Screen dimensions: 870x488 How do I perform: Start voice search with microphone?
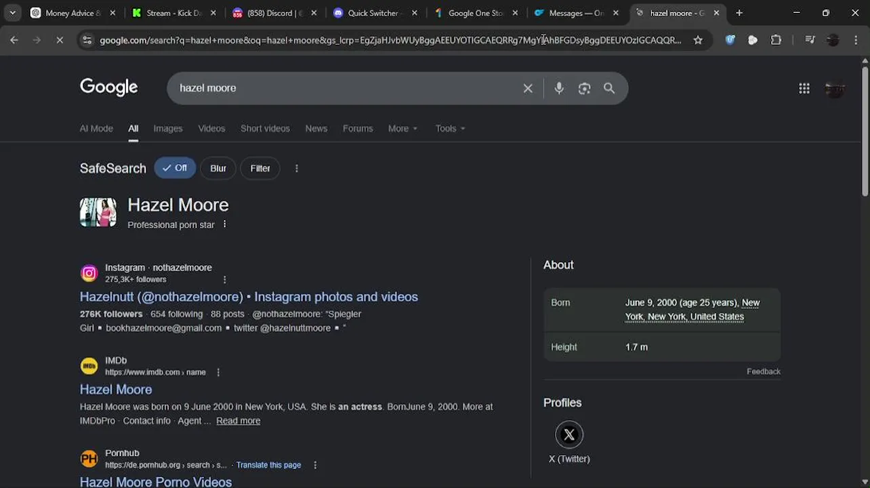[559, 88]
